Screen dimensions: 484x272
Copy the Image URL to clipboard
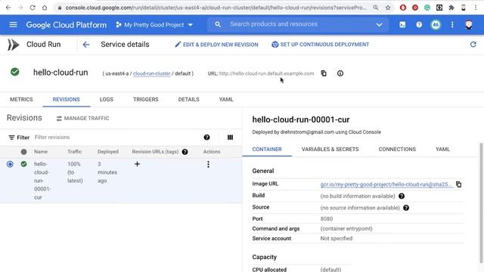click(x=459, y=184)
